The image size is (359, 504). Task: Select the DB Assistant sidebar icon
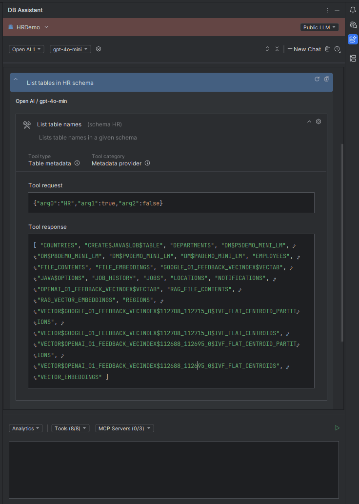click(353, 39)
